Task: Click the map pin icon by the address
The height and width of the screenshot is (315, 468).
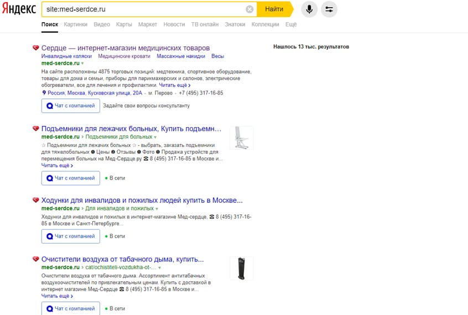Action: [44, 93]
